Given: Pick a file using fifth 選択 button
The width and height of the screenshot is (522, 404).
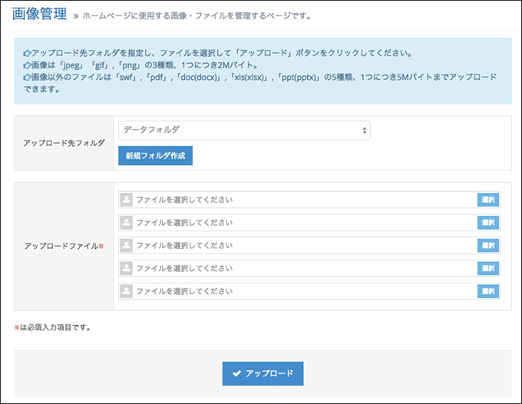Looking at the screenshot, I should [x=488, y=291].
